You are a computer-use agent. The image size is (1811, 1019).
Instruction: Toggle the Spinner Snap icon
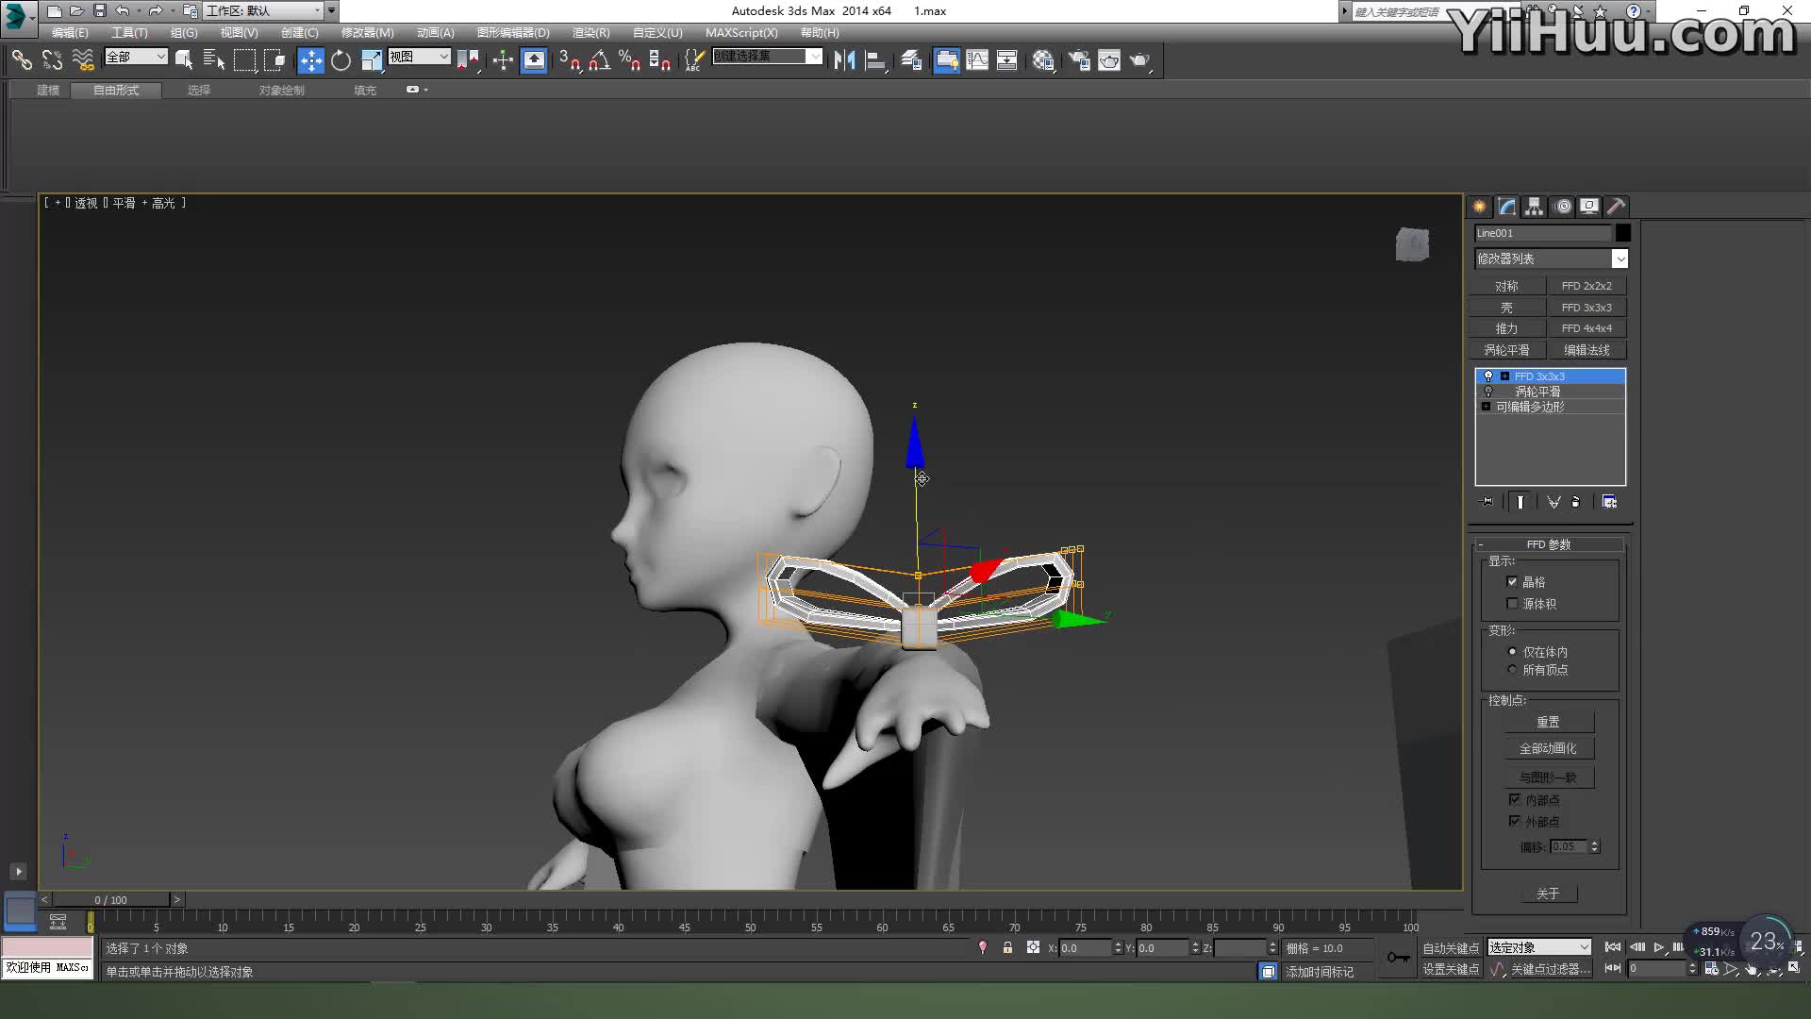click(660, 60)
